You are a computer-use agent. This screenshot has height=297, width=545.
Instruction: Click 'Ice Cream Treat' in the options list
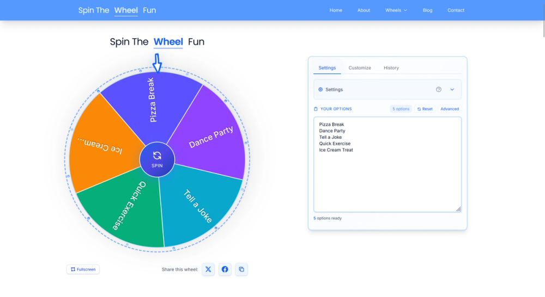336,150
